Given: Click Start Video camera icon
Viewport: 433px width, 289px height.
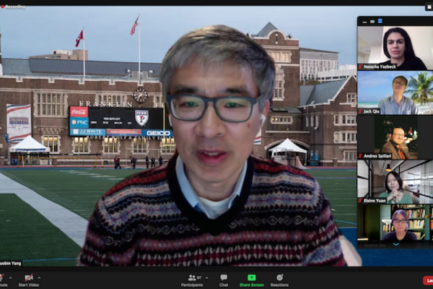Looking at the screenshot, I should point(29,277).
